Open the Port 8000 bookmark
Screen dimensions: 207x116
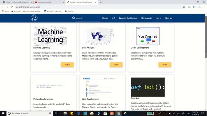click(16, 11)
